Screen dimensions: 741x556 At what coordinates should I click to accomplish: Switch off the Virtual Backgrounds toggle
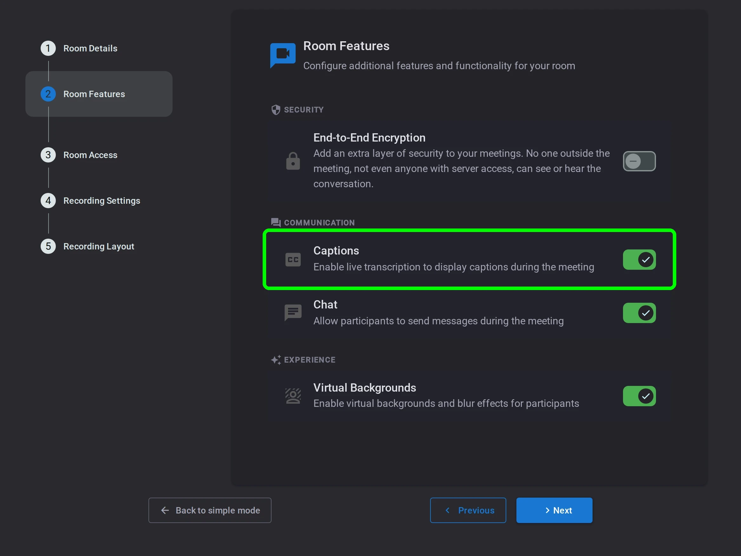[x=639, y=396]
